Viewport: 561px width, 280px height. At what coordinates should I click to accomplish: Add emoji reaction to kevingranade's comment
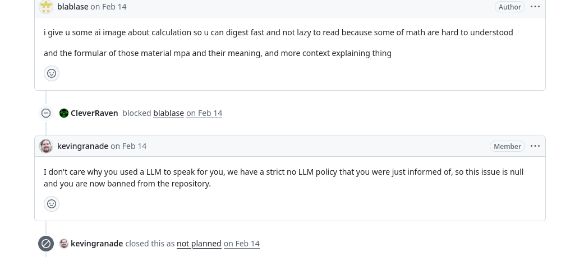click(52, 204)
